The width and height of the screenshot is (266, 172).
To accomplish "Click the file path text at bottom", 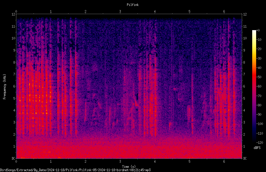I will 75,170.
